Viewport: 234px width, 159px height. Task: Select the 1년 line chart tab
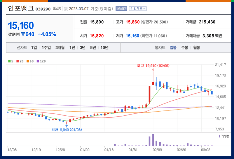pyautogui.click(x=72, y=48)
